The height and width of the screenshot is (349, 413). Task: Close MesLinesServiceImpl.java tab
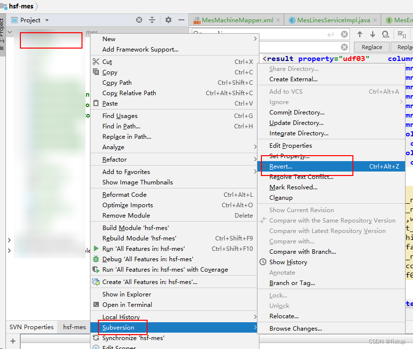(375, 20)
